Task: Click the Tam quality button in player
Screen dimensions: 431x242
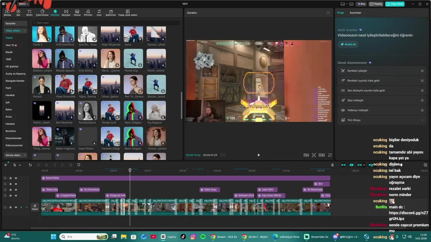Action: pyautogui.click(x=306, y=155)
